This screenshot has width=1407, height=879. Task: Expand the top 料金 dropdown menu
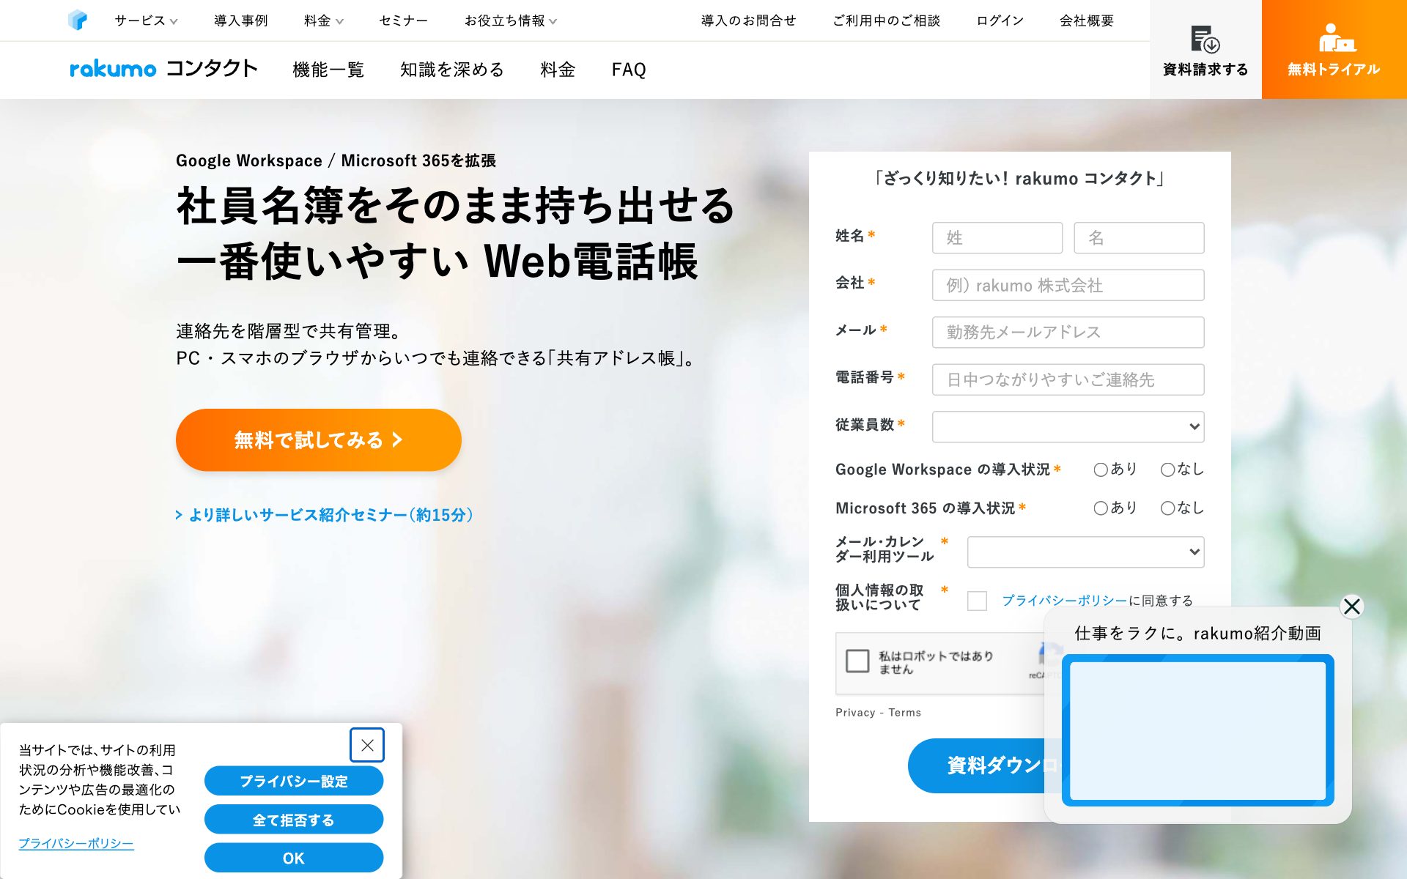tap(323, 21)
